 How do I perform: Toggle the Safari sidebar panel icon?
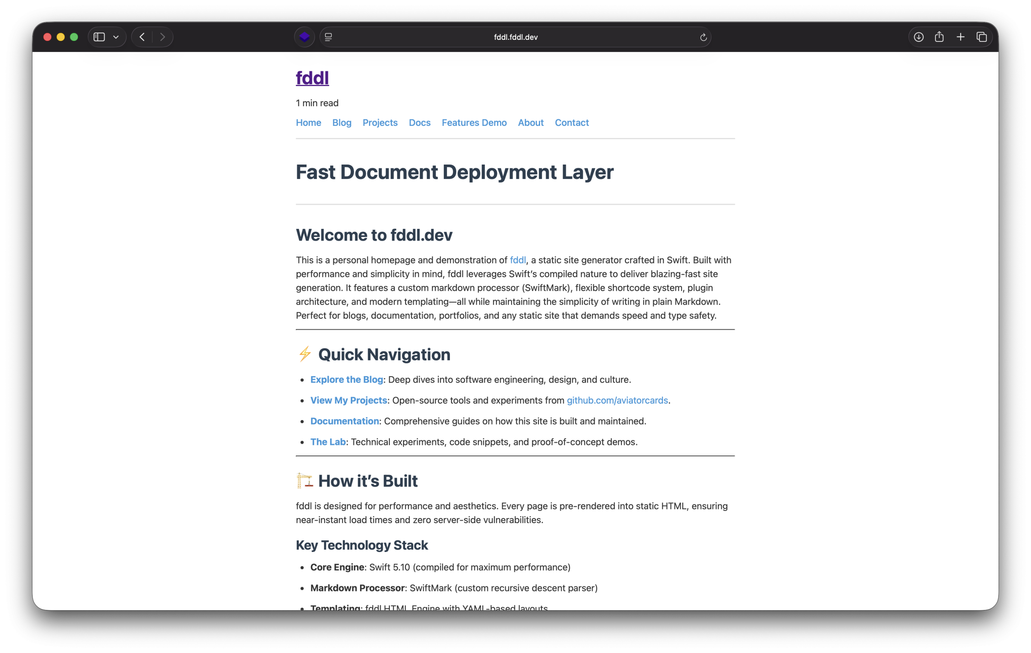(99, 37)
